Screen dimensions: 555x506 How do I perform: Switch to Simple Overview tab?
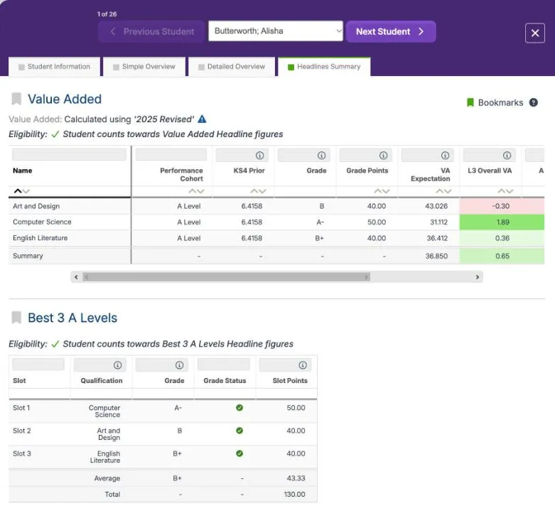coord(144,67)
